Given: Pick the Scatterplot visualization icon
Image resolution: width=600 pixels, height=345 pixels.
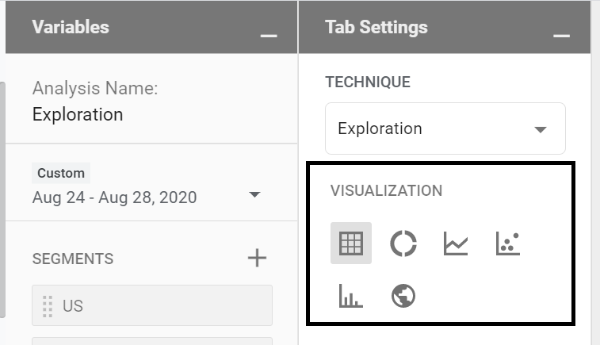Looking at the screenshot, I should tap(508, 243).
